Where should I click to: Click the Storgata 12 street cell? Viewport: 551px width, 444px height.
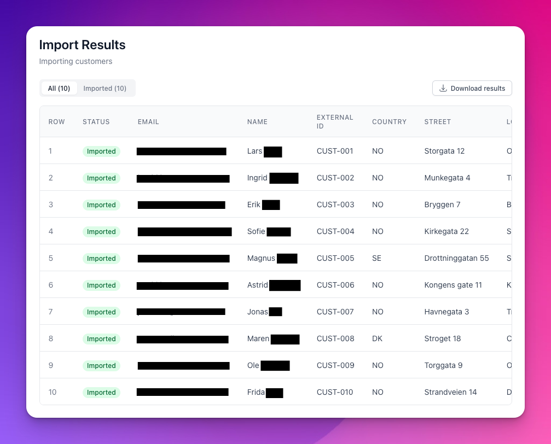[444, 151]
